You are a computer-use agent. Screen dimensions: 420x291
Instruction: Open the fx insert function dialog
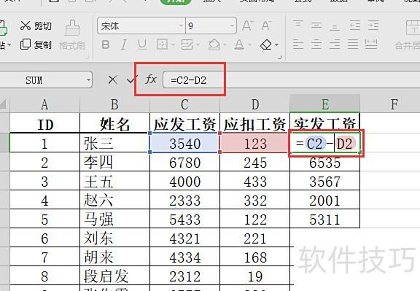point(151,79)
